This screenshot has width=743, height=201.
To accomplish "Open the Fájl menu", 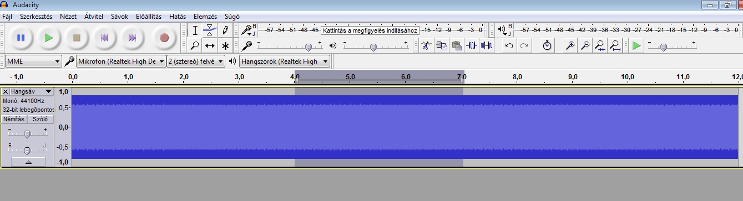I will [x=7, y=17].
